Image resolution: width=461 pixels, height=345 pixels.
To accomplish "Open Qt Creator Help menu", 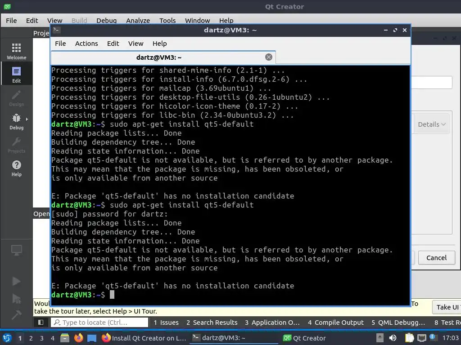I will [226, 21].
